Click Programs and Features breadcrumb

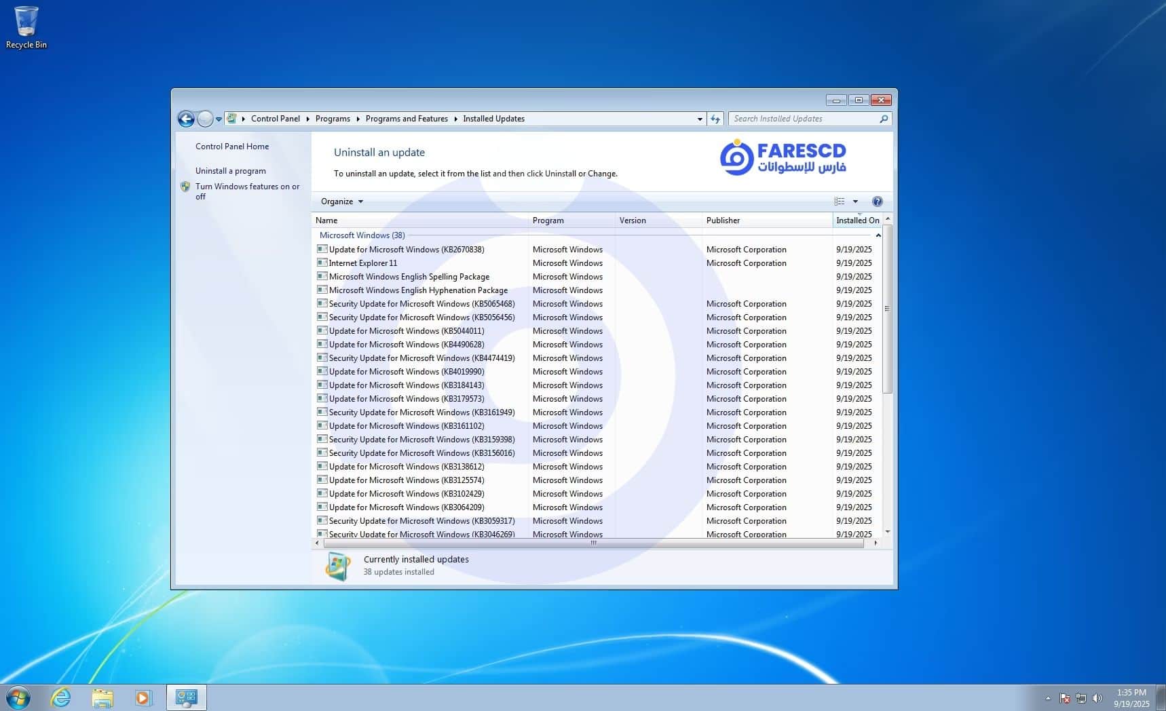point(407,119)
